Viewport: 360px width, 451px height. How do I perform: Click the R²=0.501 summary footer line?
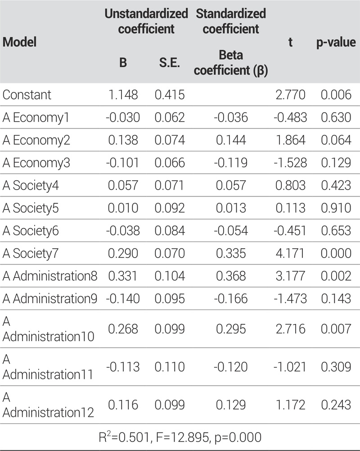[x=180, y=436]
